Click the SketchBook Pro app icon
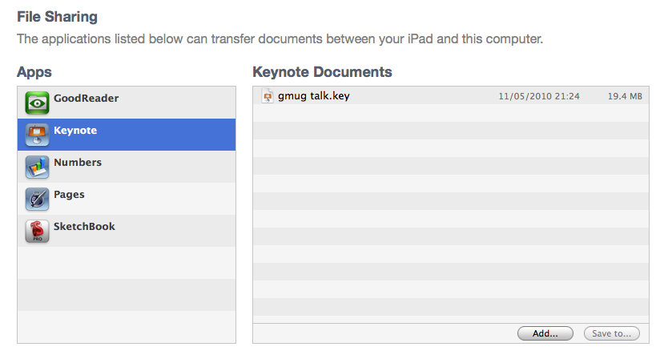This screenshot has height=355, width=668. click(x=38, y=231)
